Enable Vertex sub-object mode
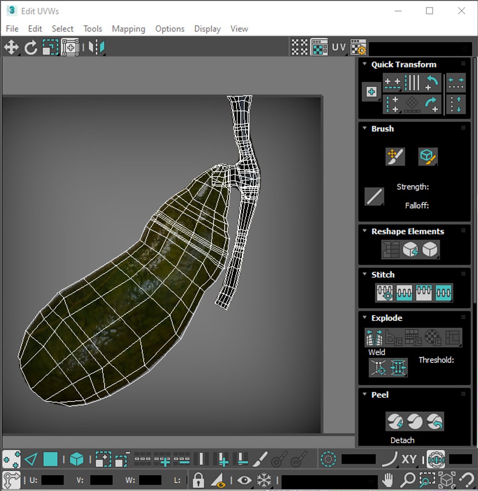478x491 pixels. pos(11,459)
